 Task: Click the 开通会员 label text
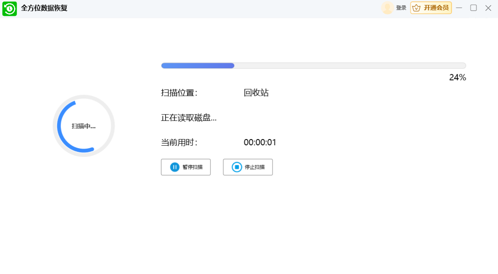tap(436, 8)
